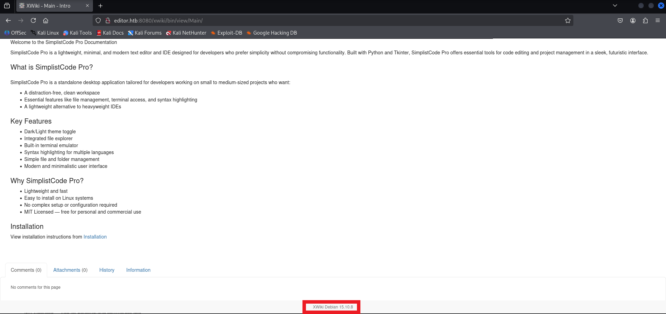
Task: Open the hamburger application menu
Action: (658, 20)
